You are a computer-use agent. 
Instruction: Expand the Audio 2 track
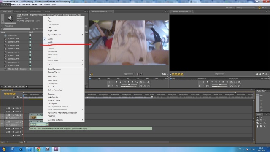[x=14, y=128]
